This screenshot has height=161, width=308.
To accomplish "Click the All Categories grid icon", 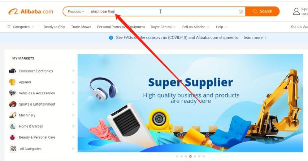I will click(x=13, y=149).
